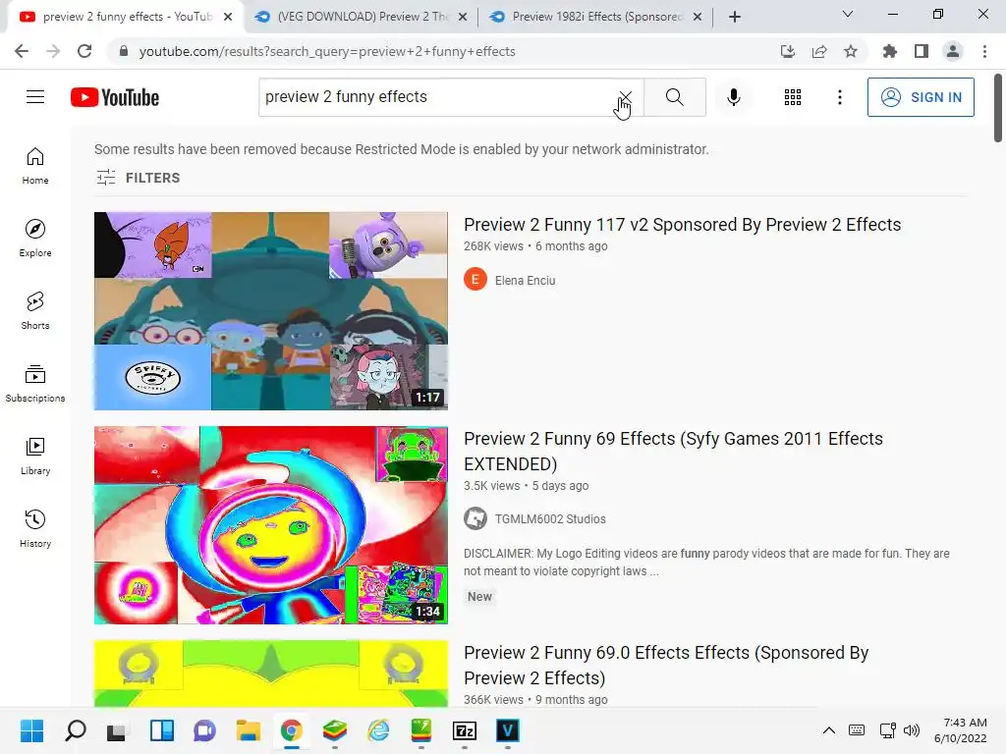Open the YouTube guide hamburger menu

coord(35,97)
